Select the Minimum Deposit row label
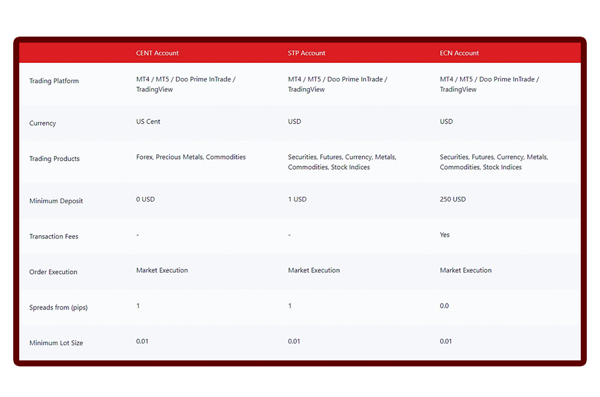The width and height of the screenshot is (600, 397). (56, 201)
